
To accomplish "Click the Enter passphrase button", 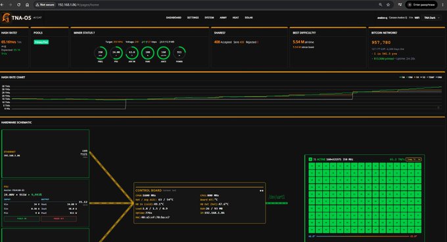I will point(421,5).
